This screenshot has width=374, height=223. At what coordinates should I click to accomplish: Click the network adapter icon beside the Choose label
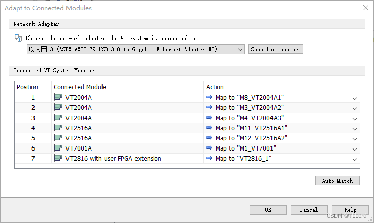(x=18, y=38)
